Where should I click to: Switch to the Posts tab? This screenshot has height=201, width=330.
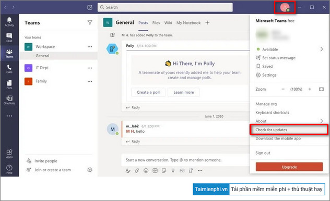point(143,23)
